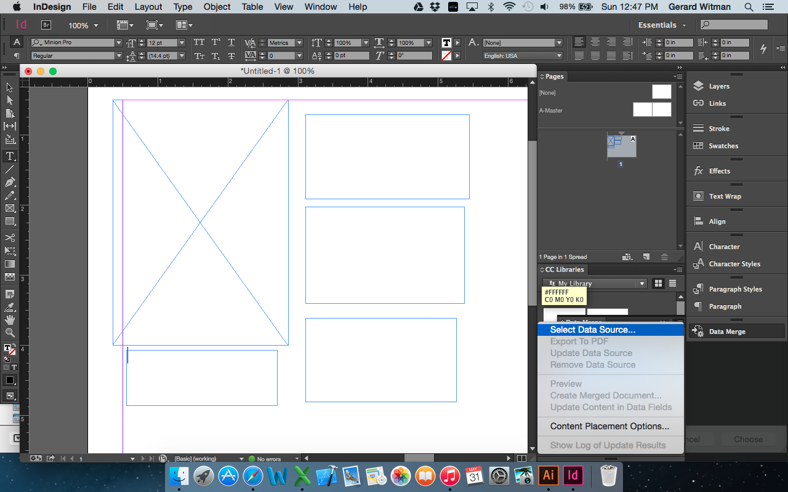Choose Content Placement Options menu item
Screen dimensions: 788x492
[611, 426]
